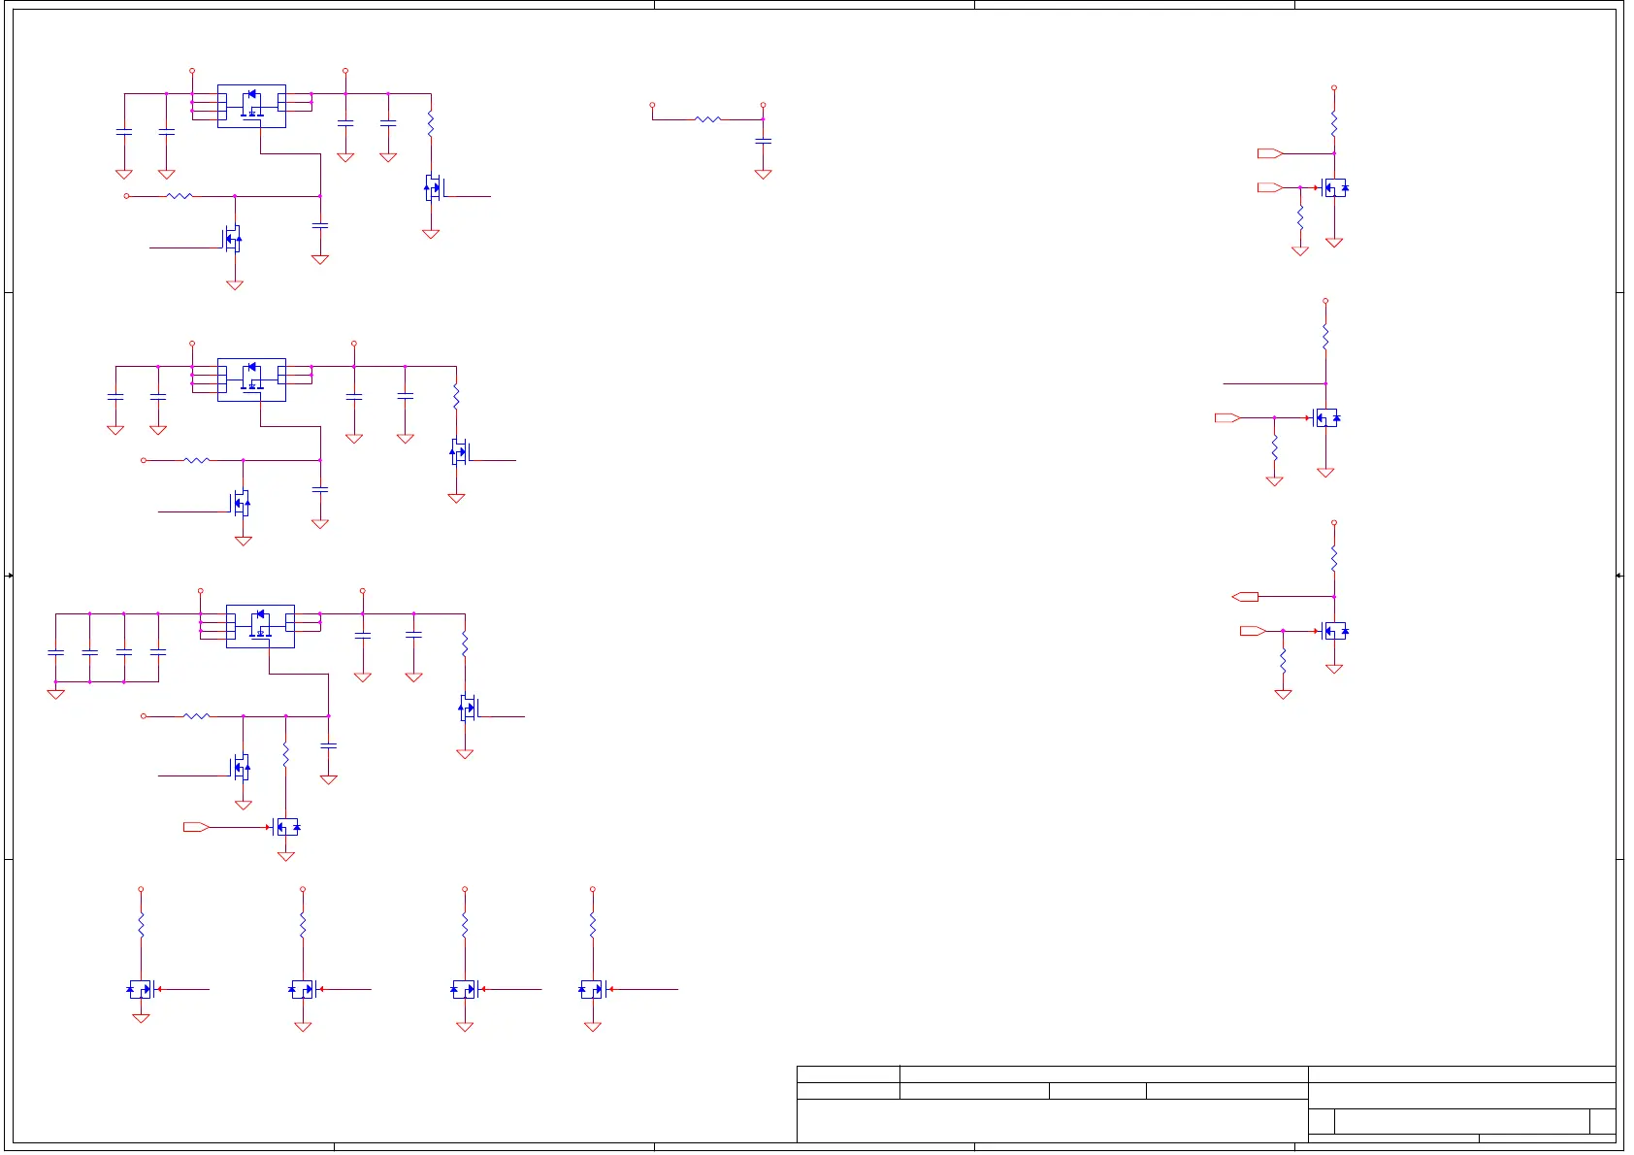Pick the gate pull-down resistor in the right-side single-port inverter circuit
The height and width of the screenshot is (1155, 1634).
click(x=1274, y=448)
